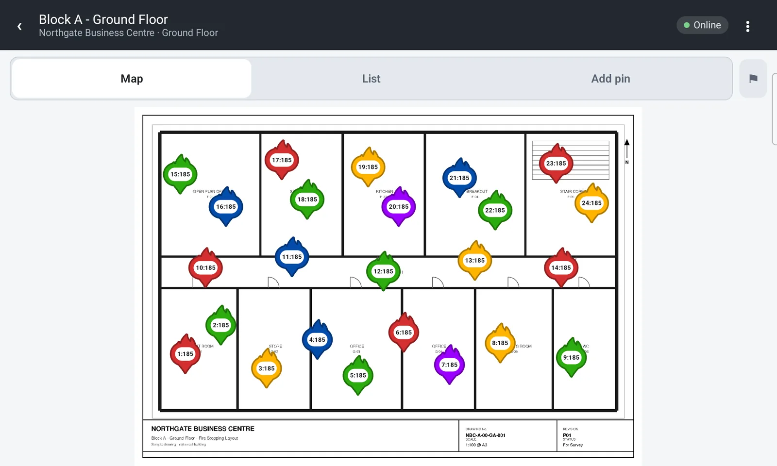Select red fire pin 10:185
The image size is (777, 466).
click(205, 268)
